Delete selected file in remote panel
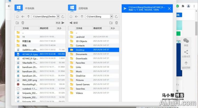 pyautogui.click(x=116, y=23)
